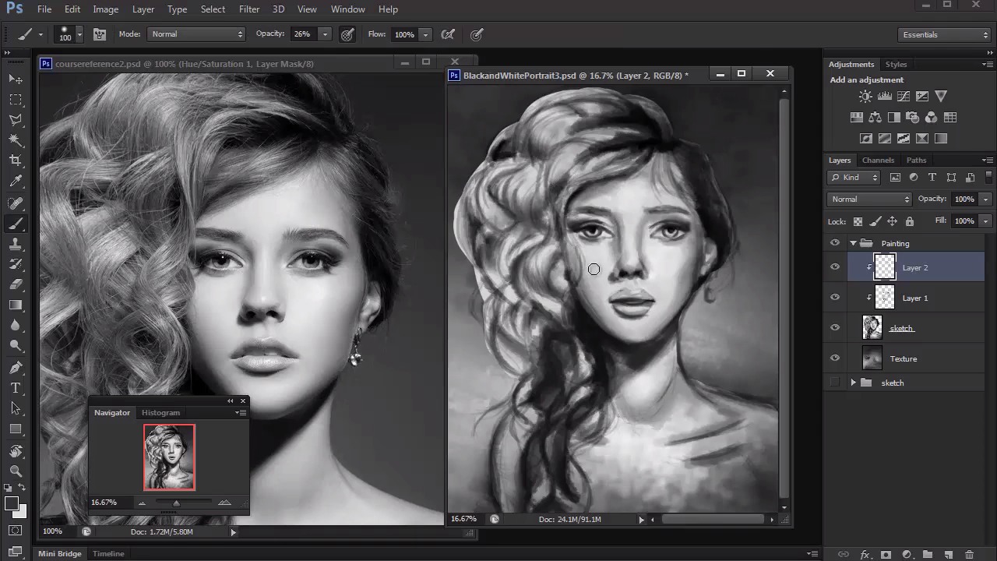This screenshot has height=561, width=997.
Task: Select the Clone Stamp tool
Action: pyautogui.click(x=16, y=244)
